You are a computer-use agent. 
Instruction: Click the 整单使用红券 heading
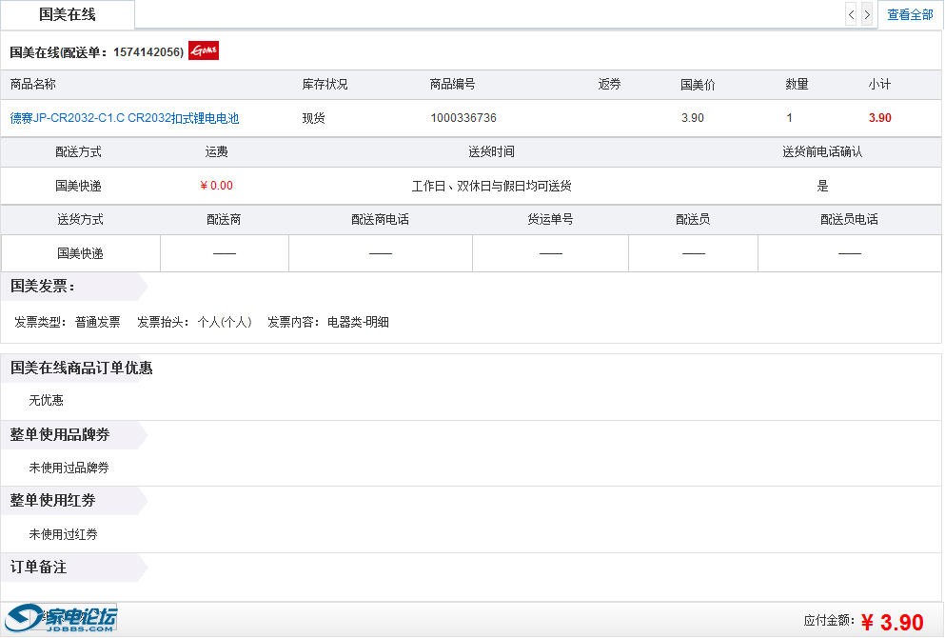(x=53, y=501)
